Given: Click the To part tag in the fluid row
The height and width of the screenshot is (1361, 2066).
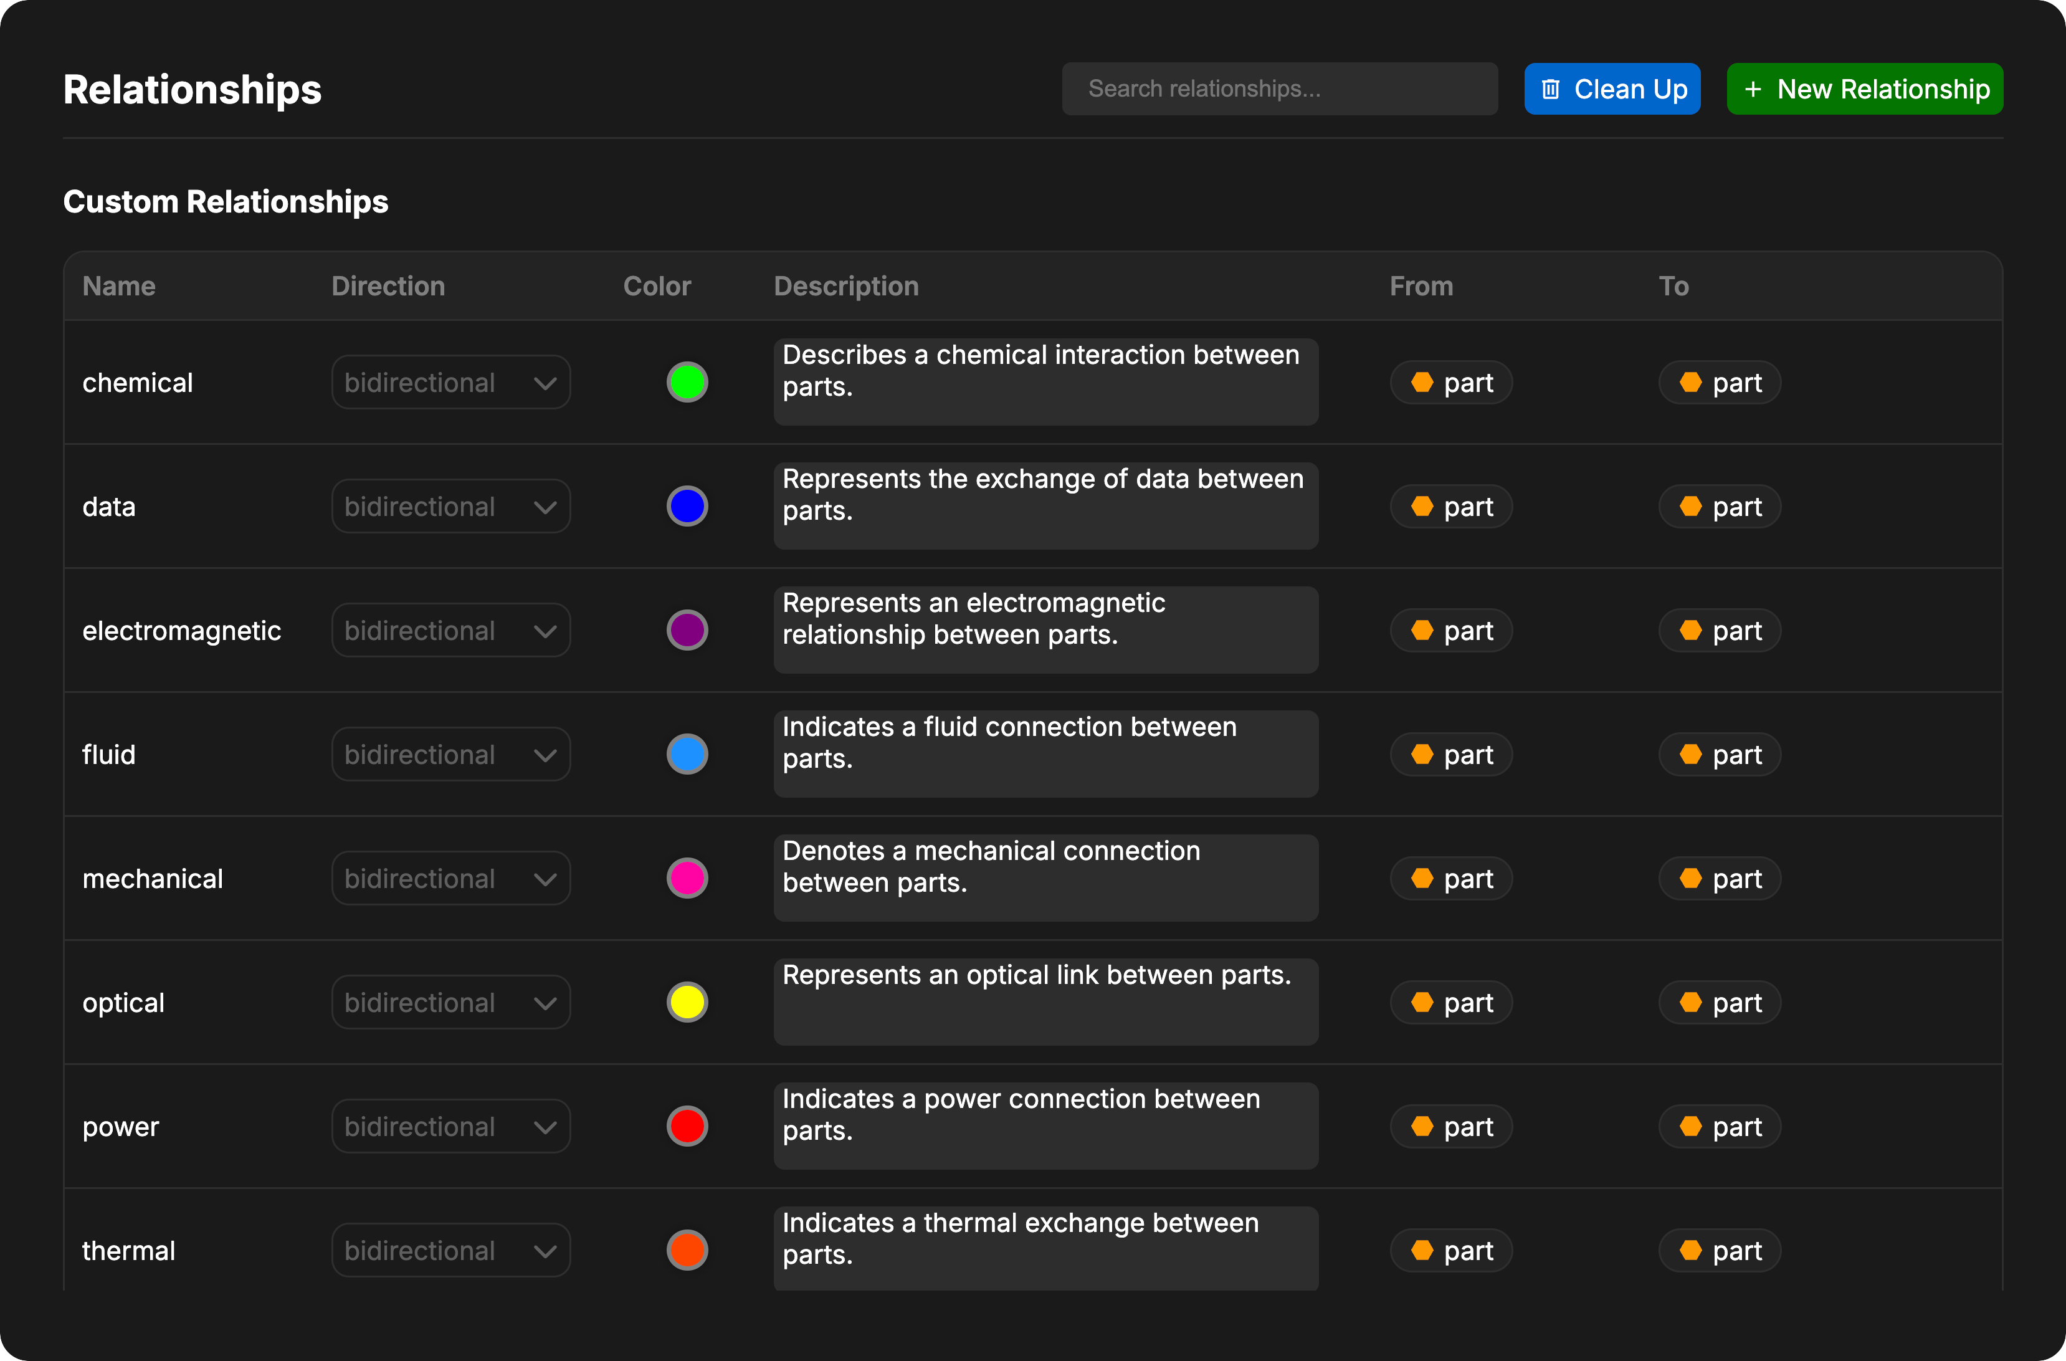Looking at the screenshot, I should pos(1719,754).
